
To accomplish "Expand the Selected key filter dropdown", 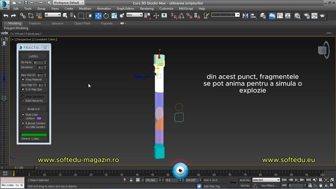I will (x=278, y=180).
